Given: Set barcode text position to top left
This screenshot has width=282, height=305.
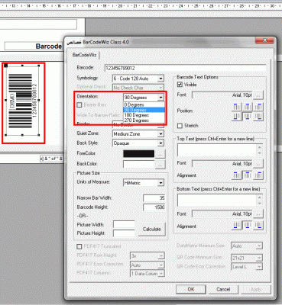Looking at the screenshot, I should click(237, 107).
